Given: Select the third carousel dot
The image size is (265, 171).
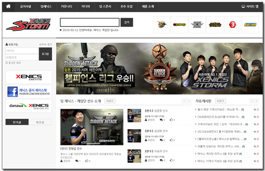Looking at the screenshot, I should click(162, 89).
